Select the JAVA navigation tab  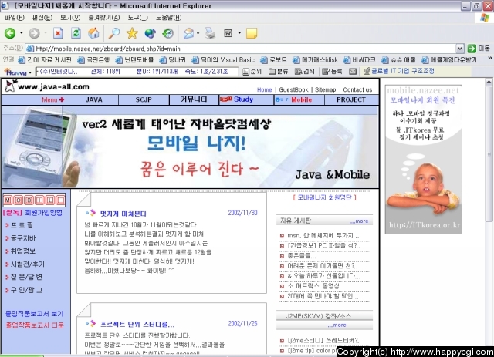(94, 99)
